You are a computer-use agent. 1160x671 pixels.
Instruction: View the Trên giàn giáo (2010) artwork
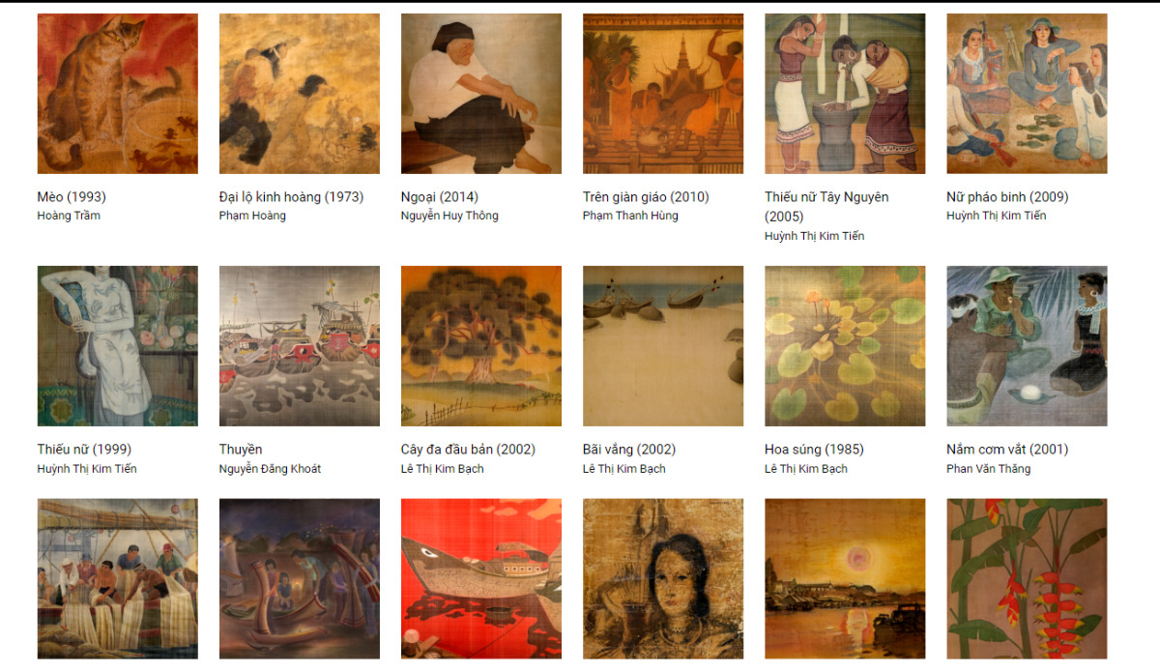pos(663,94)
